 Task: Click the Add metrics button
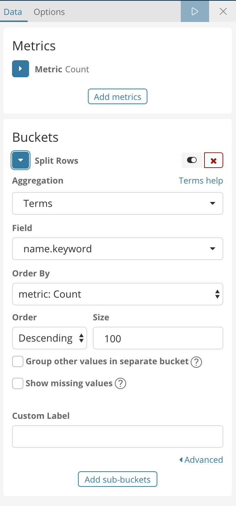(118, 97)
